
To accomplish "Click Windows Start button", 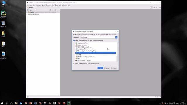I will (2, 103).
